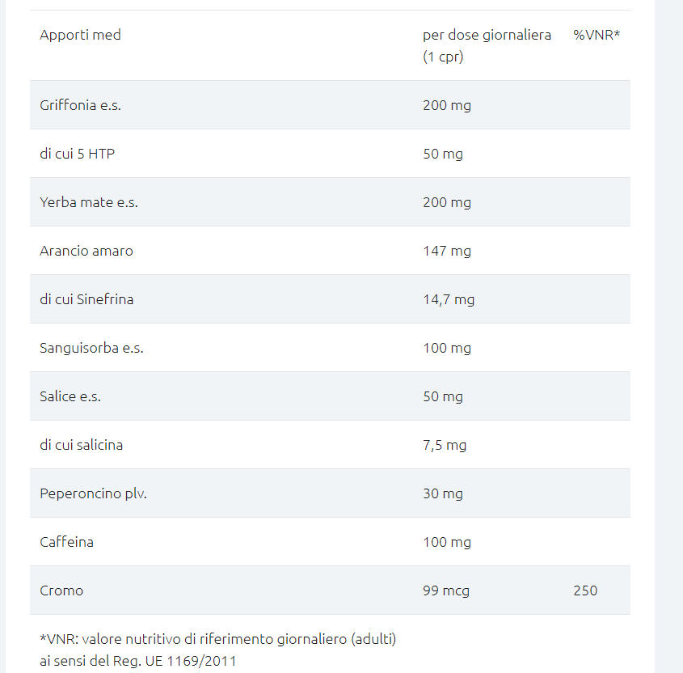Click the %VNR* column header
The height and width of the screenshot is (673, 683).
597,35
